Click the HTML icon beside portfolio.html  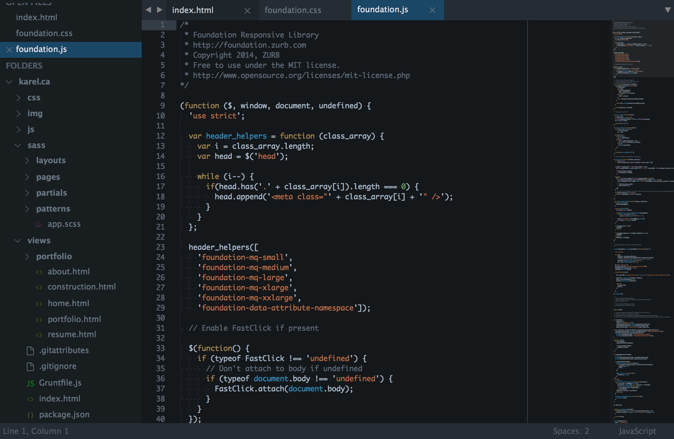click(39, 320)
